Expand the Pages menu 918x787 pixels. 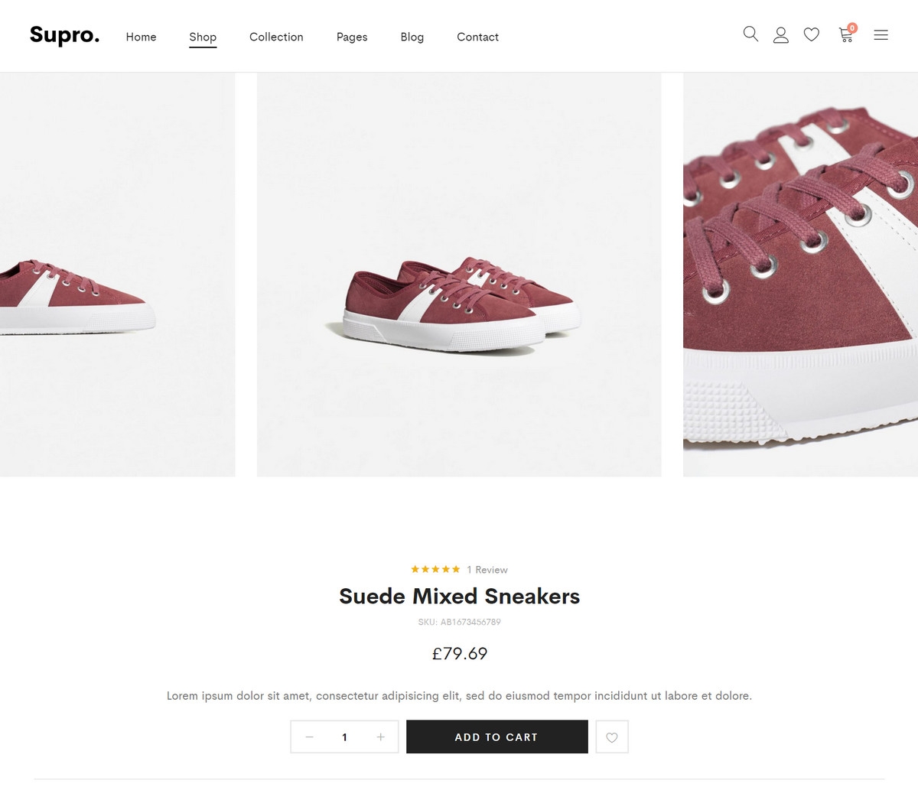coord(352,37)
